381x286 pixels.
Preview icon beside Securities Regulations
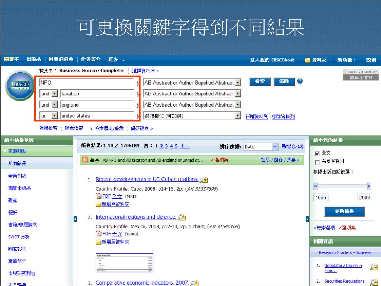click(374, 282)
